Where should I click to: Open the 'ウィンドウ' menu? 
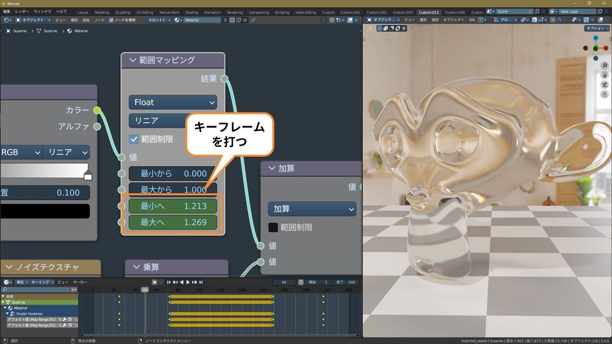click(42, 12)
